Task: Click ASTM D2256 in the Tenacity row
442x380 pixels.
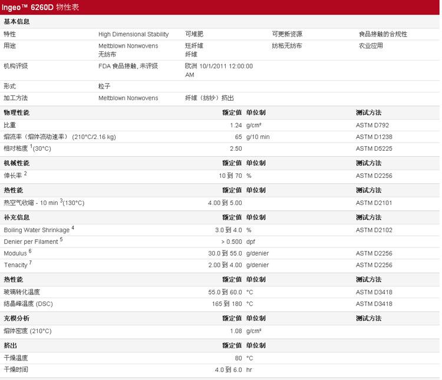Action: click(374, 265)
